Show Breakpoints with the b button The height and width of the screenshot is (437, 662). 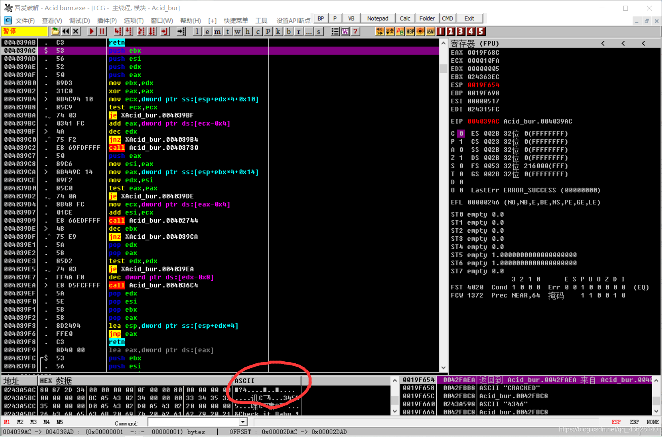[289, 31]
